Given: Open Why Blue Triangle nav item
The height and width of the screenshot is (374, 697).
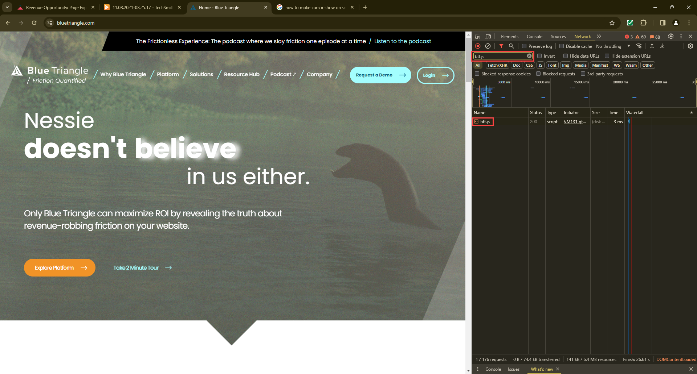Looking at the screenshot, I should (x=123, y=74).
